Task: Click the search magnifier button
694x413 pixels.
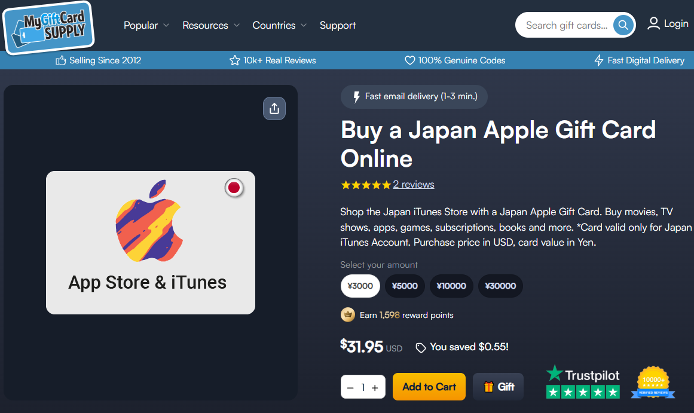Action: point(623,25)
